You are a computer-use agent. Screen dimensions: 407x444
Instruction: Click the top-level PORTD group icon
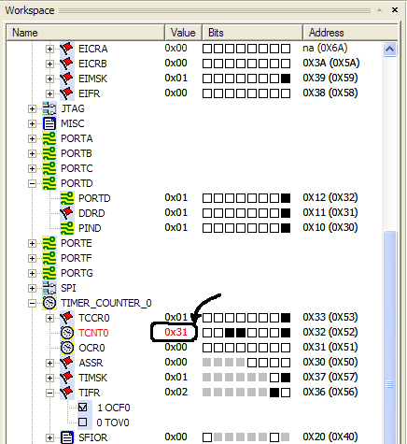[x=49, y=183]
